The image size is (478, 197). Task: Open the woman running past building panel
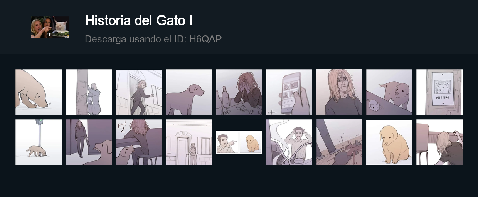139,92
